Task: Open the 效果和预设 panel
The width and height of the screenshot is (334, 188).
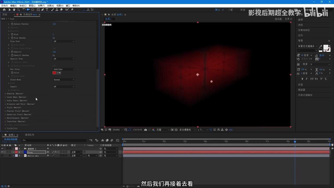Action: [x=304, y=30]
